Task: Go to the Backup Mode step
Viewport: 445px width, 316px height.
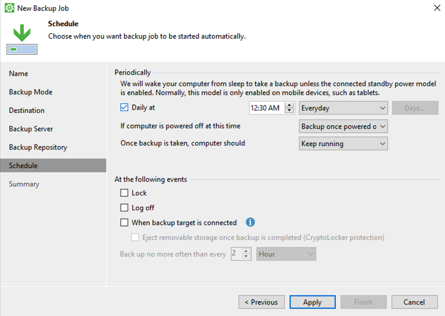Action: (31, 92)
